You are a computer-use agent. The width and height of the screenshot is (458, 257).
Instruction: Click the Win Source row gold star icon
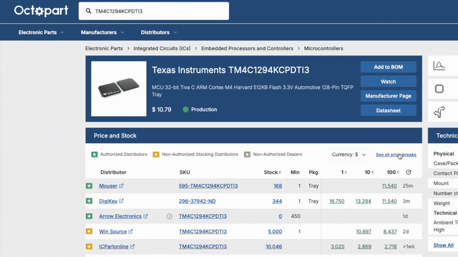click(89, 231)
